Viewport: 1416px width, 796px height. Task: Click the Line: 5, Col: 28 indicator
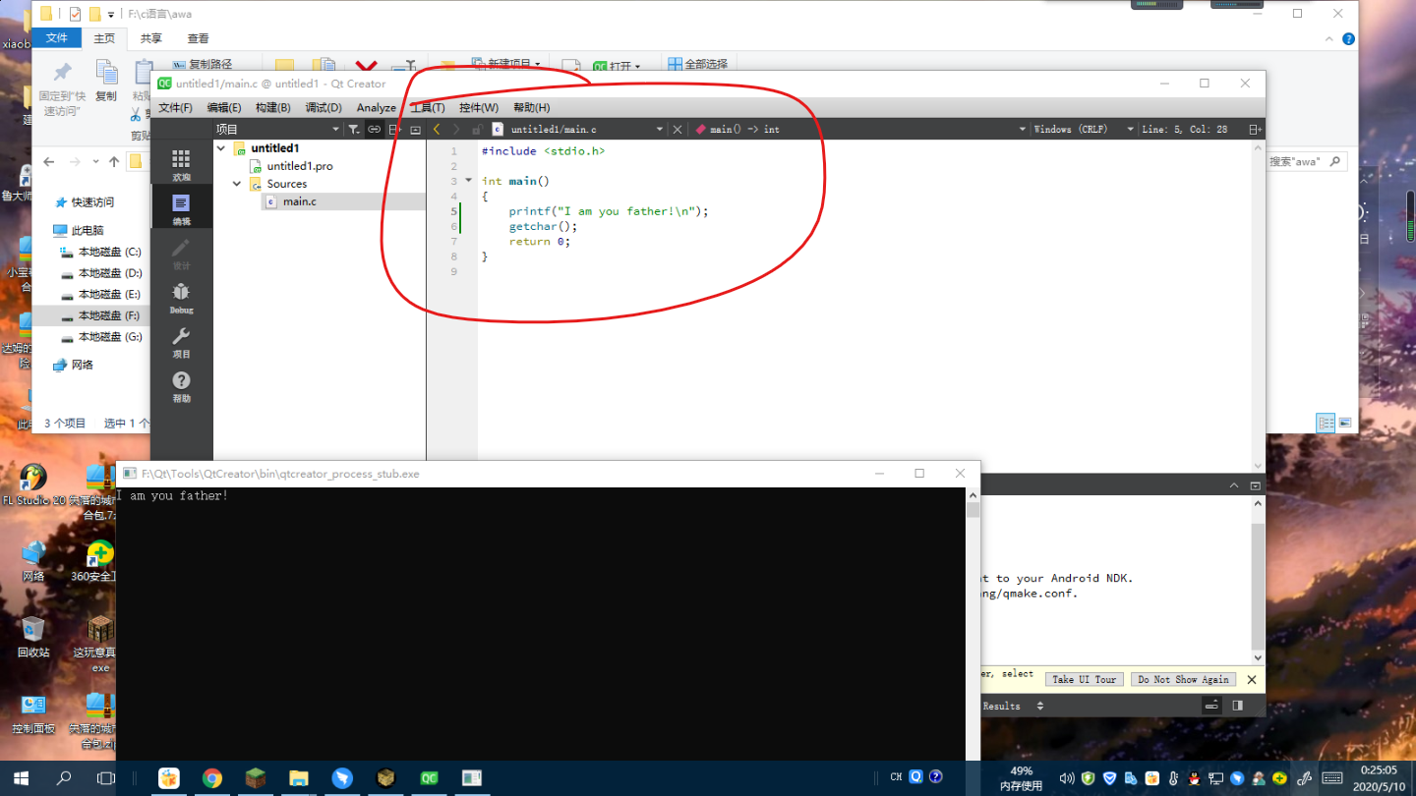(x=1184, y=129)
